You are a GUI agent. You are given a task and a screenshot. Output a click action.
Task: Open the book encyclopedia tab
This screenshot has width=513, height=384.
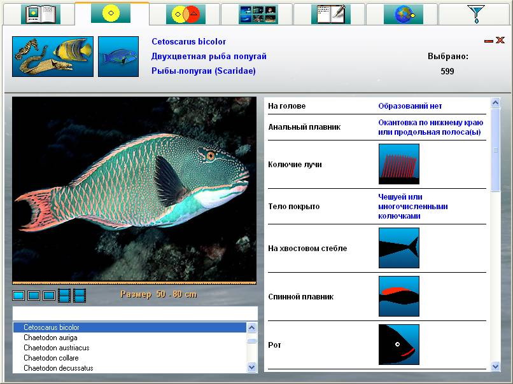pos(41,14)
